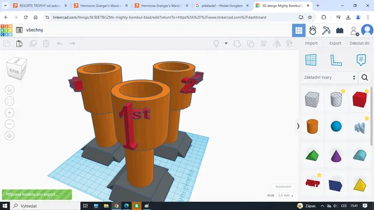Switch to 3D design grid view
The width and height of the screenshot is (374, 210).
pyautogui.click(x=299, y=30)
